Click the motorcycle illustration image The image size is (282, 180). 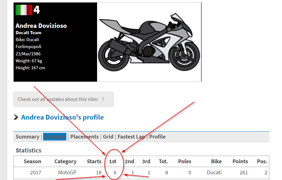click(149, 42)
